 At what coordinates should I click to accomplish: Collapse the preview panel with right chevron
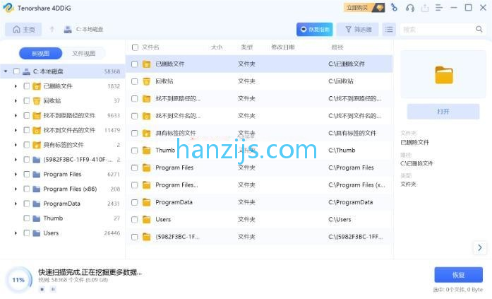pyautogui.click(x=480, y=247)
